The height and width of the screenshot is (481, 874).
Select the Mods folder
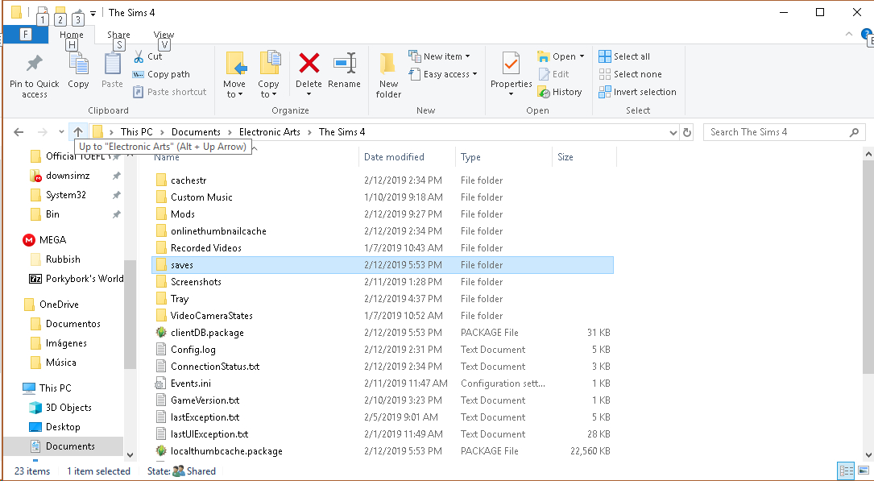[183, 214]
